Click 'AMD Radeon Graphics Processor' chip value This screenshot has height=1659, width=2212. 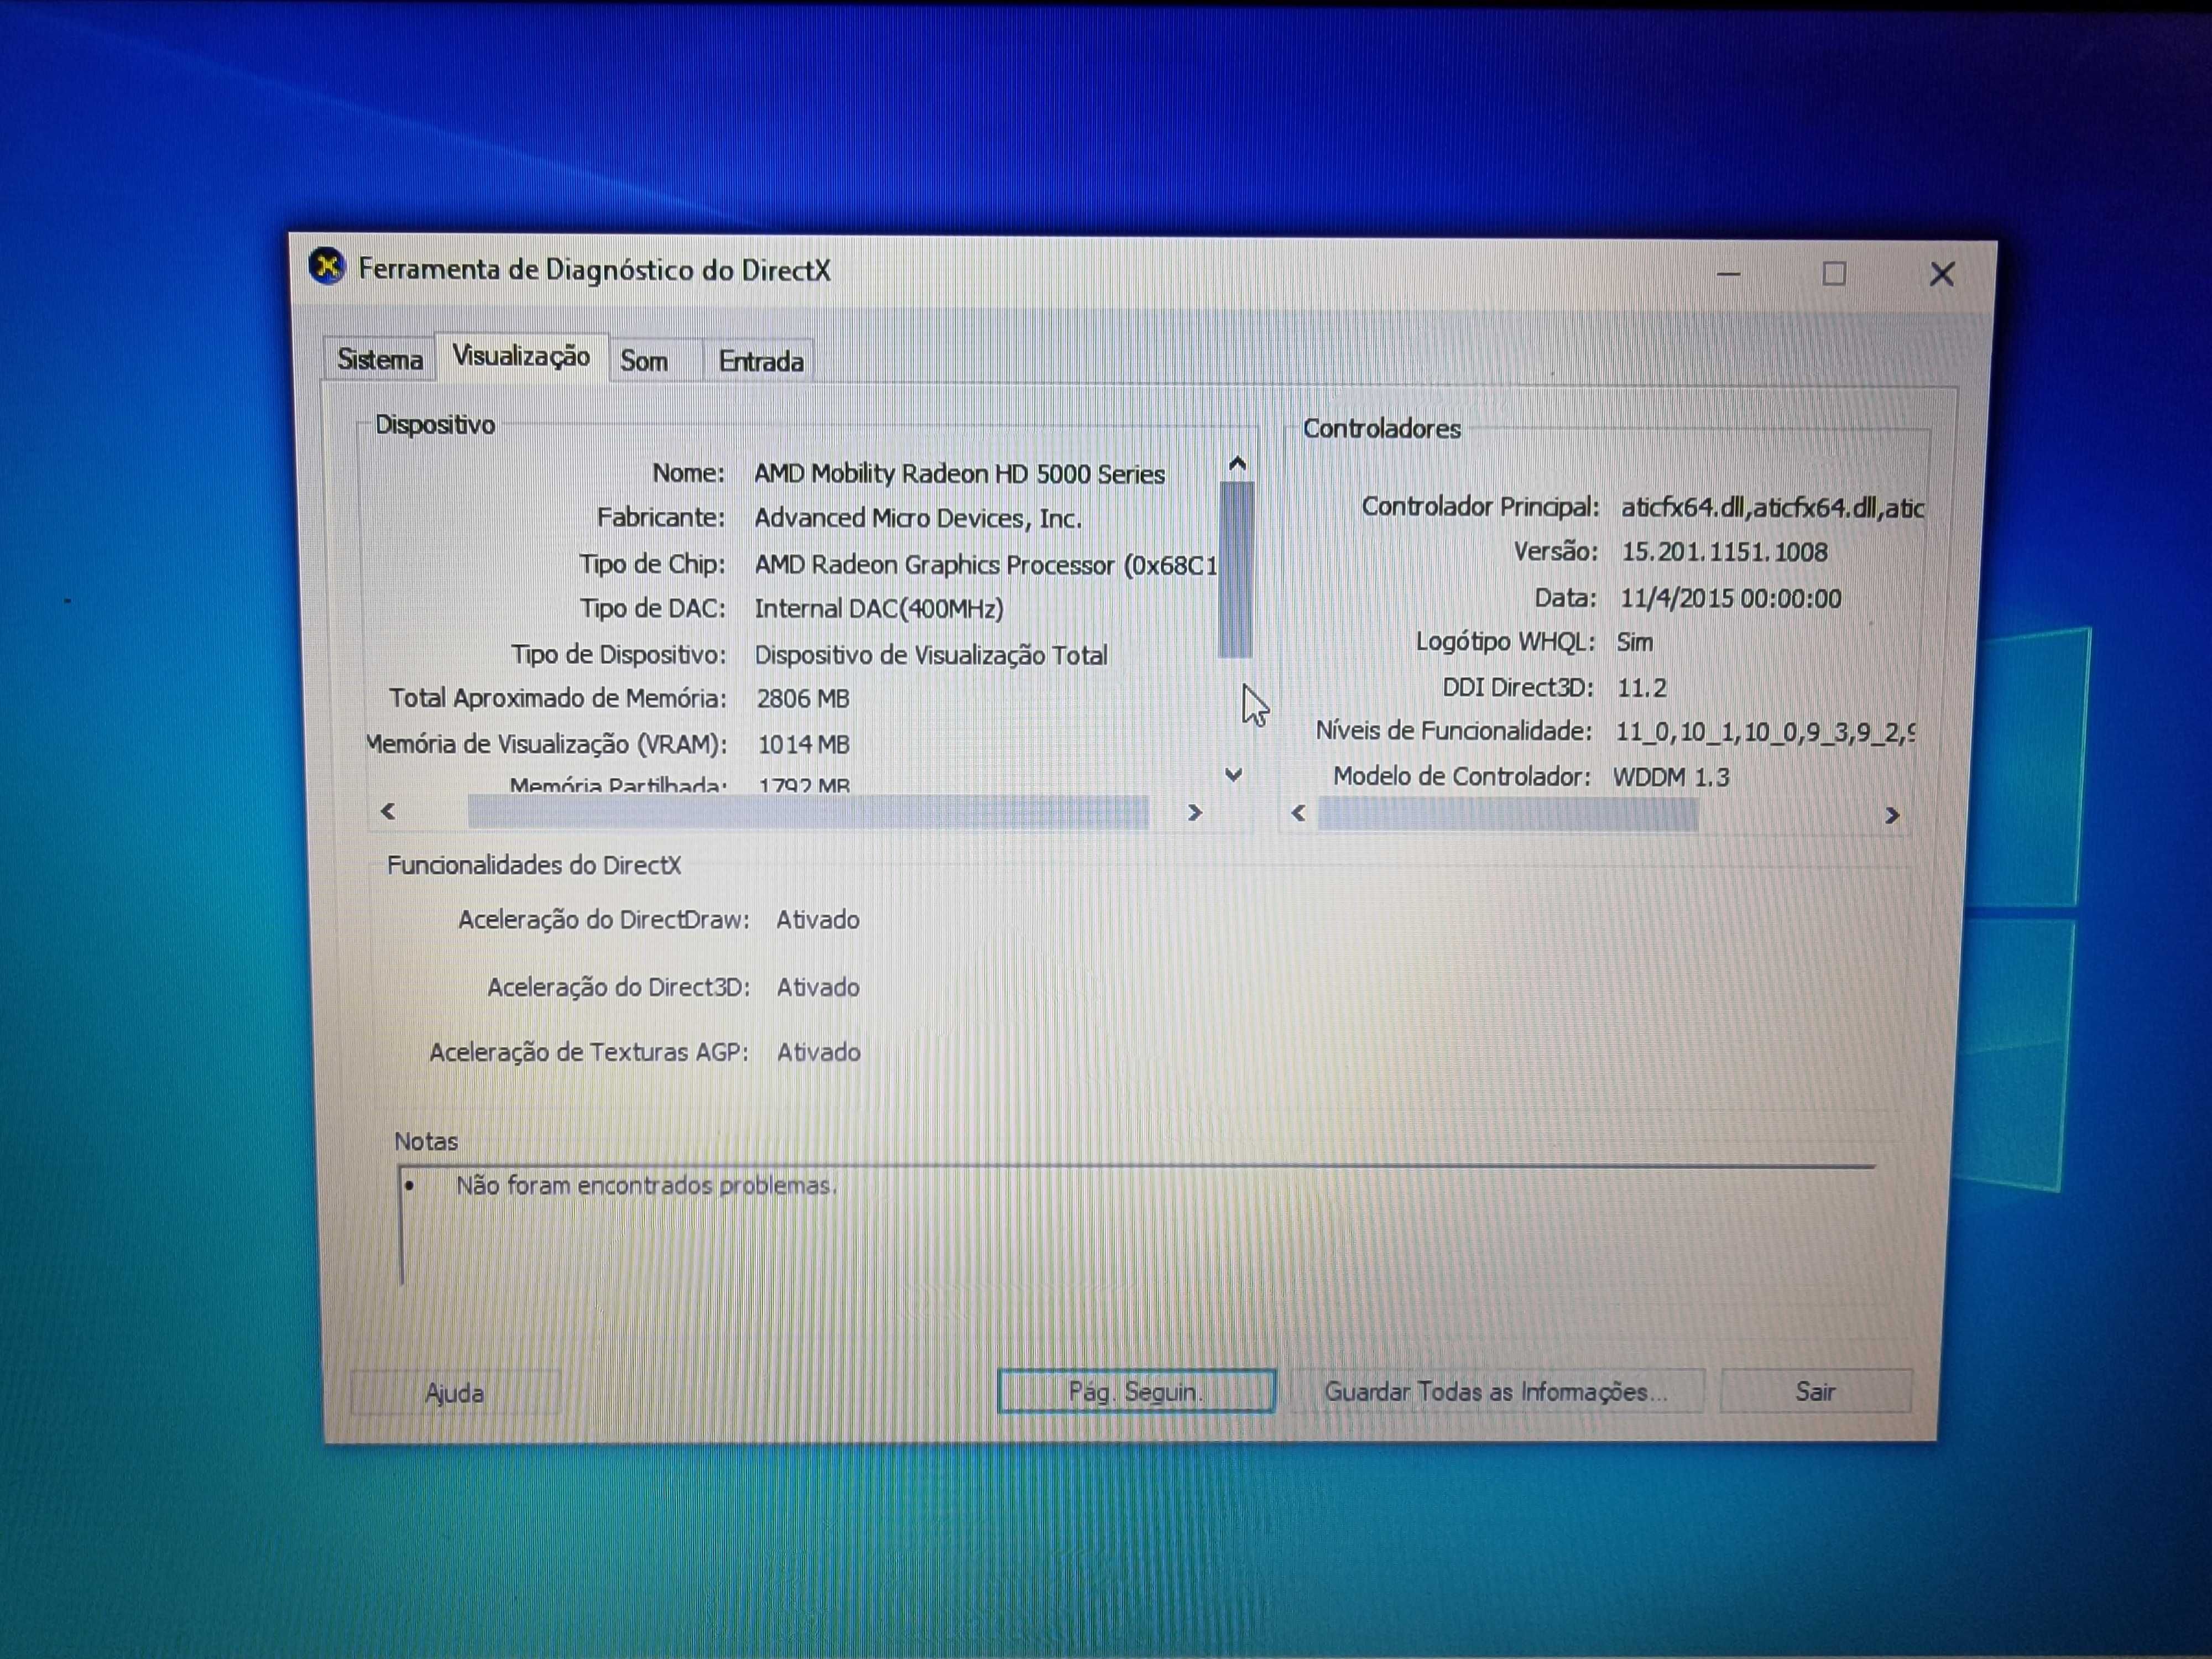coord(985,565)
